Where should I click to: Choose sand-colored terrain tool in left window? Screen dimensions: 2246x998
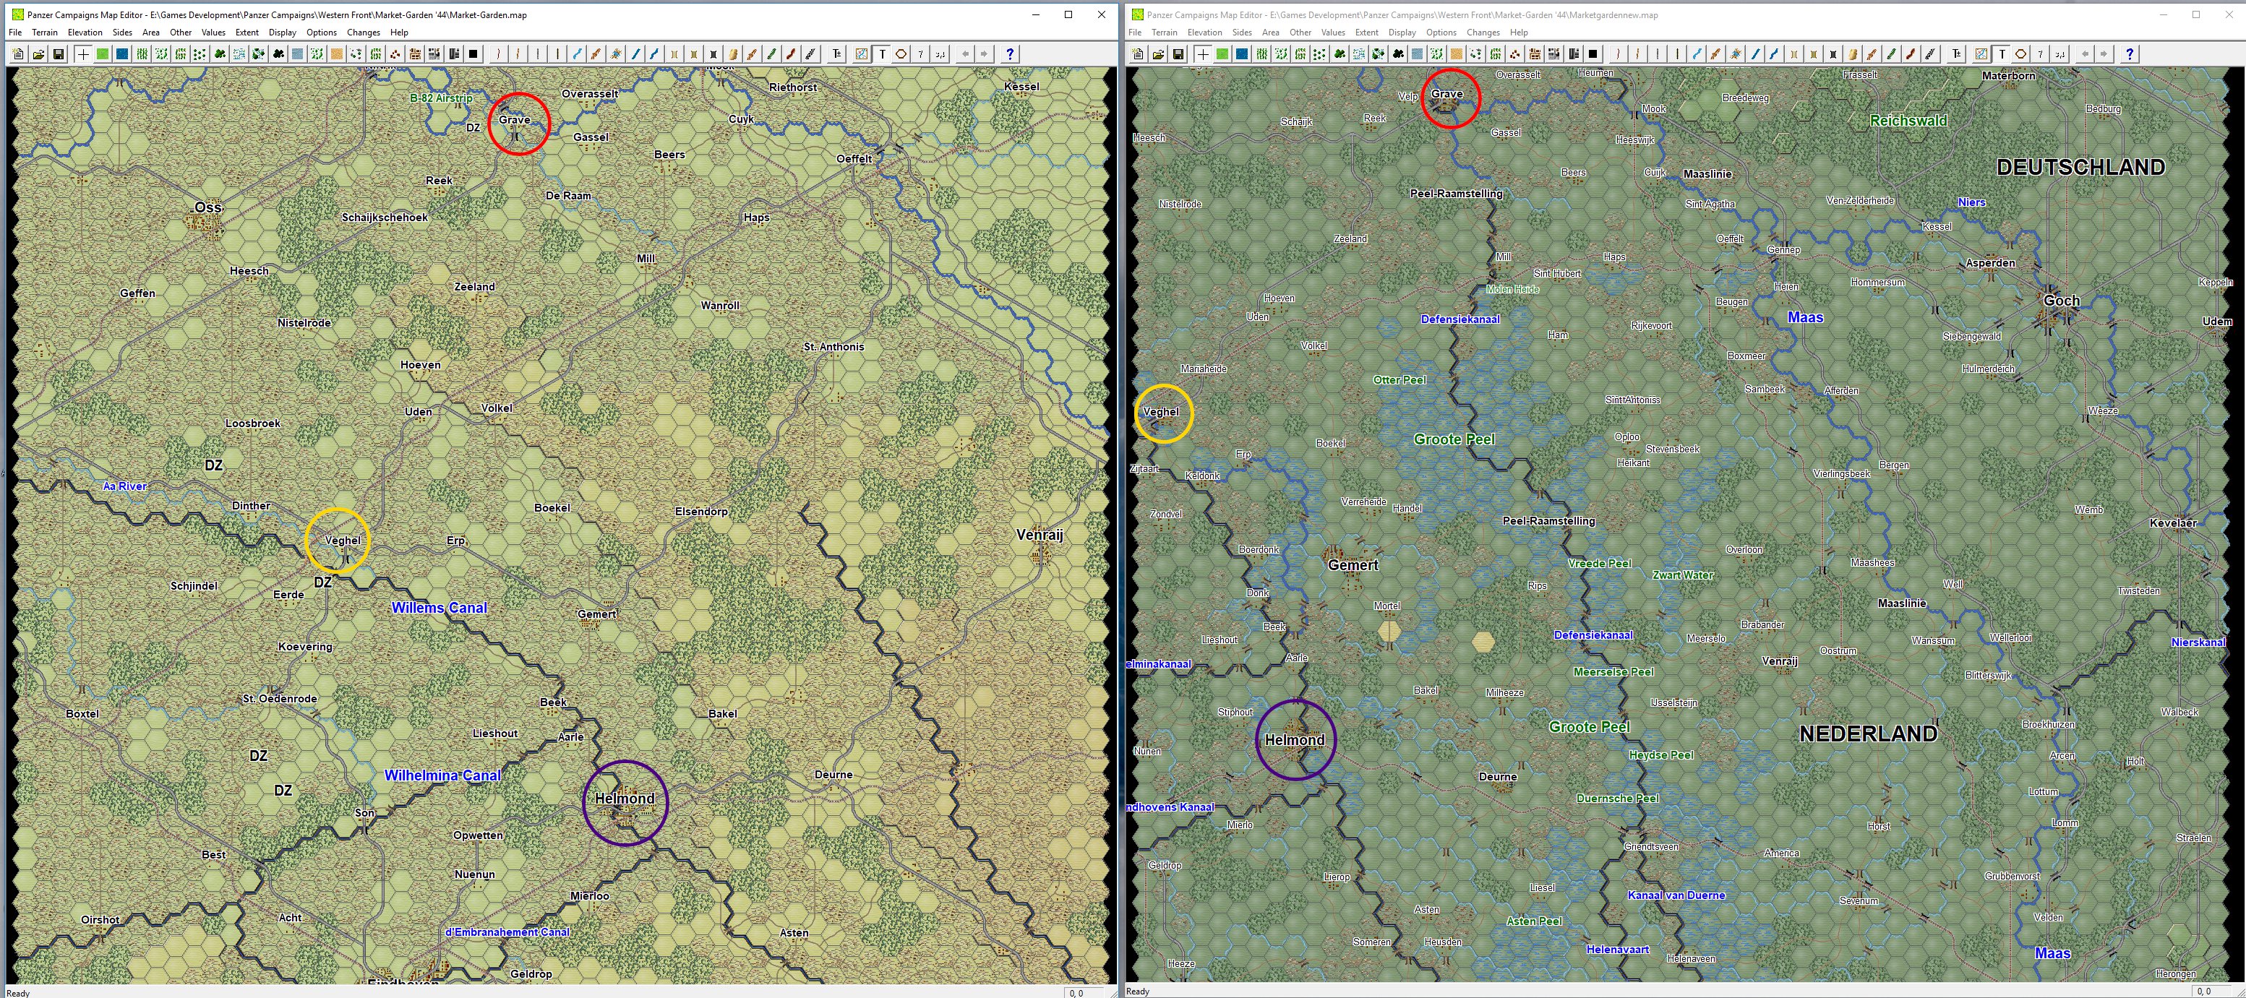337,54
